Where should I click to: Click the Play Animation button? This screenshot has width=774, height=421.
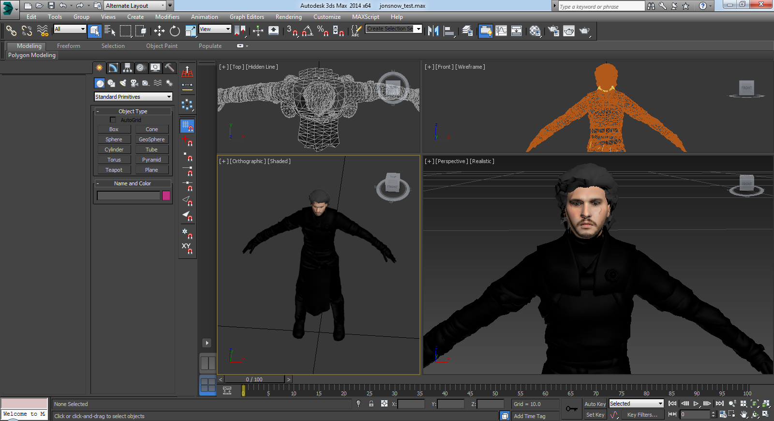tap(696, 404)
